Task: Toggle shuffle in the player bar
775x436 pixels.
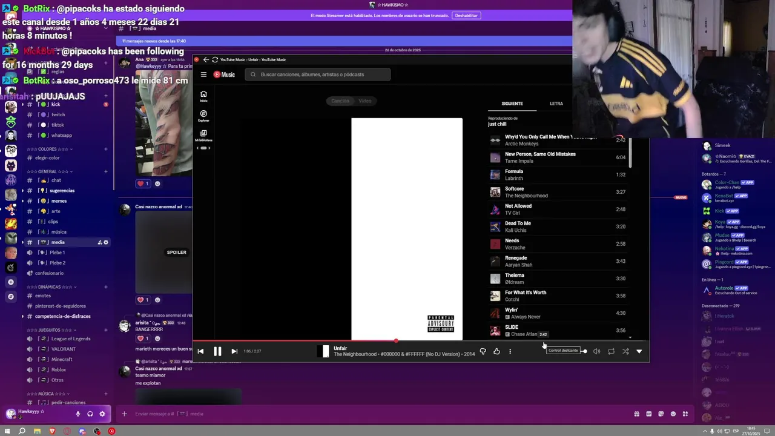Action: point(625,351)
